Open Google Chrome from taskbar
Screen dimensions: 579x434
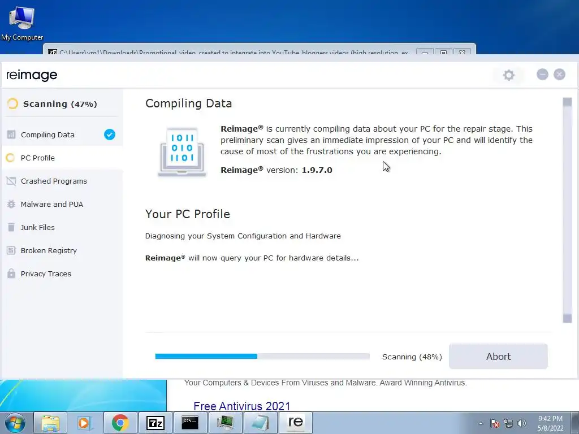120,423
